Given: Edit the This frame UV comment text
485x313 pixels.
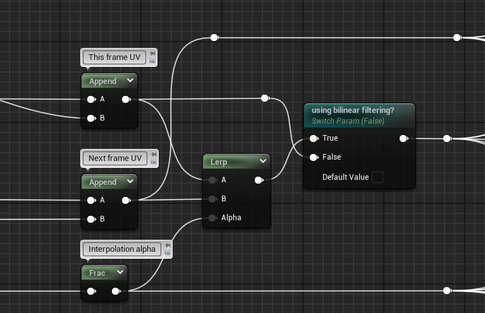Looking at the screenshot, I should [x=114, y=57].
